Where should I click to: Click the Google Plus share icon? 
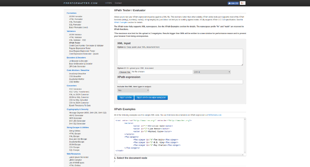pyautogui.click(x=242, y=3)
